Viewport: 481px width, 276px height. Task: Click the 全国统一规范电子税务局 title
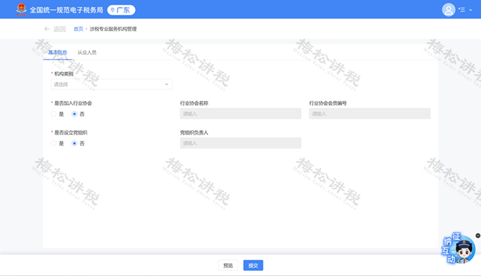(66, 10)
